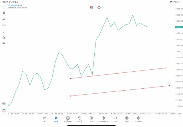Tap the red-blue trade panel icon
The height and width of the screenshot is (127, 183).
tap(91, 7)
